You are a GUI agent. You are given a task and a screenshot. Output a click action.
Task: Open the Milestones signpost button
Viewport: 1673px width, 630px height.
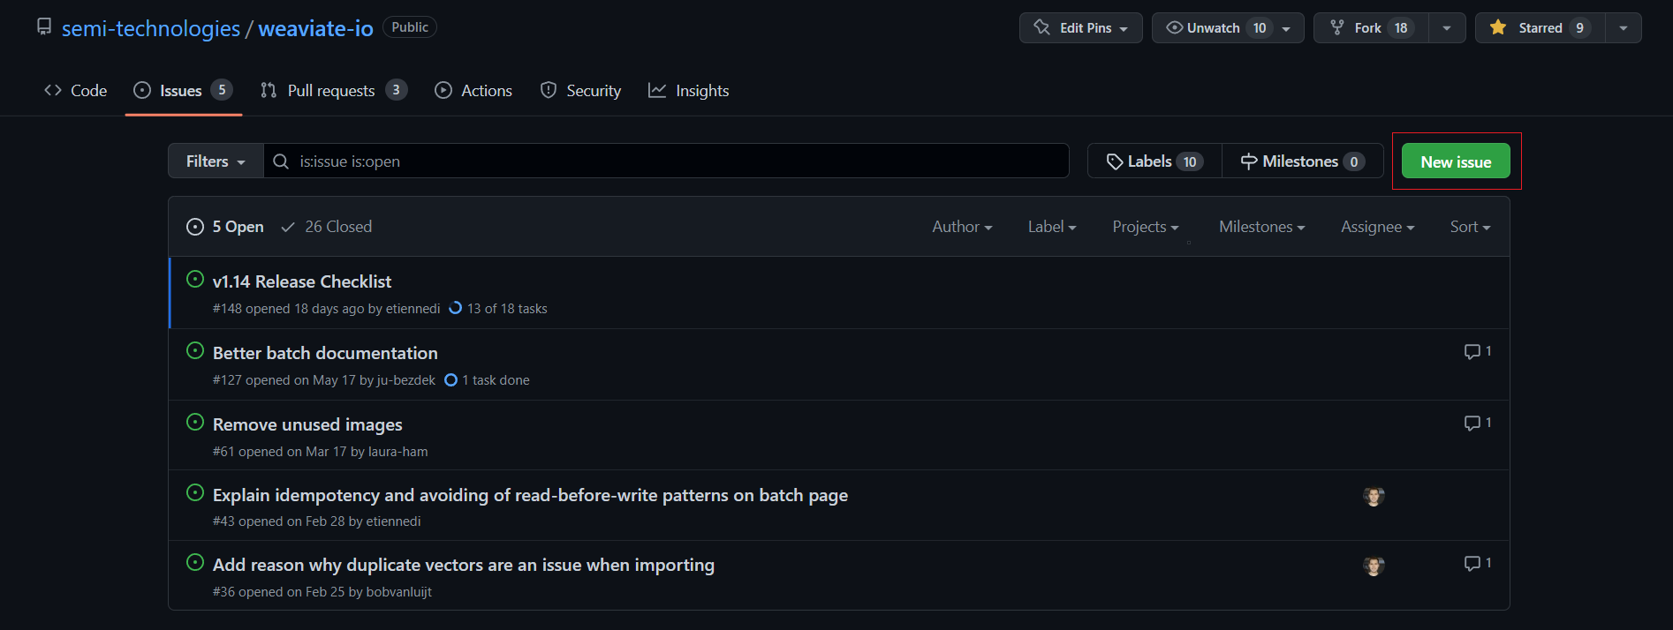coord(1302,161)
